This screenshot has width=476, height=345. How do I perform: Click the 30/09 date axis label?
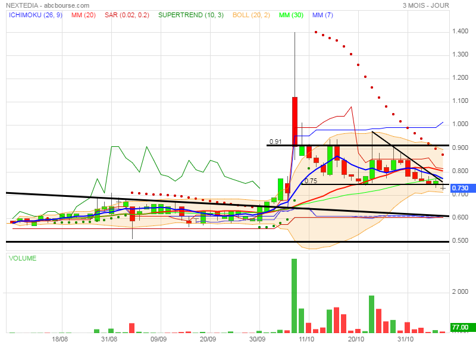point(257,339)
